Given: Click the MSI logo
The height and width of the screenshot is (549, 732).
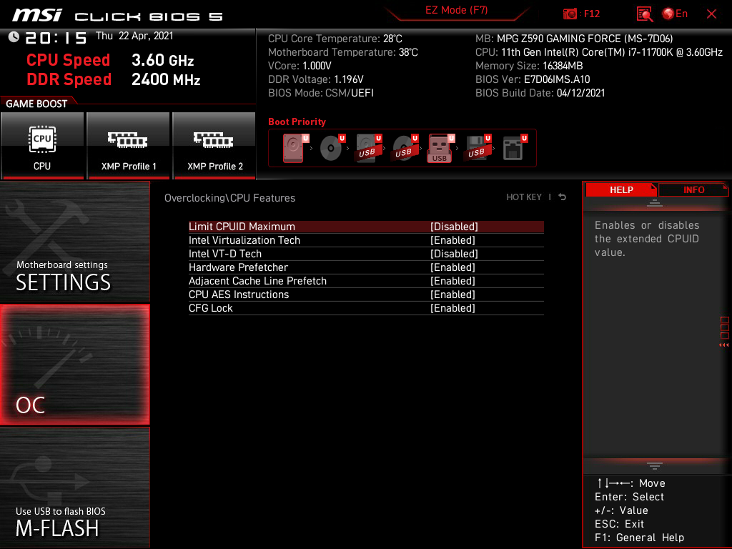Looking at the screenshot, I should [x=37, y=15].
